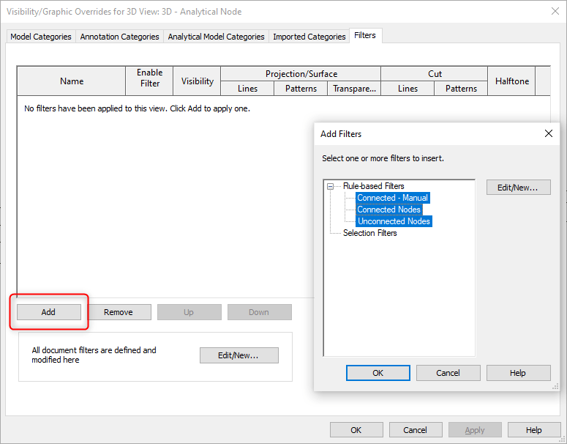Viewport: 567px width, 444px height.
Task: Click Edit/New in Add Filters dialog
Action: [x=518, y=188]
